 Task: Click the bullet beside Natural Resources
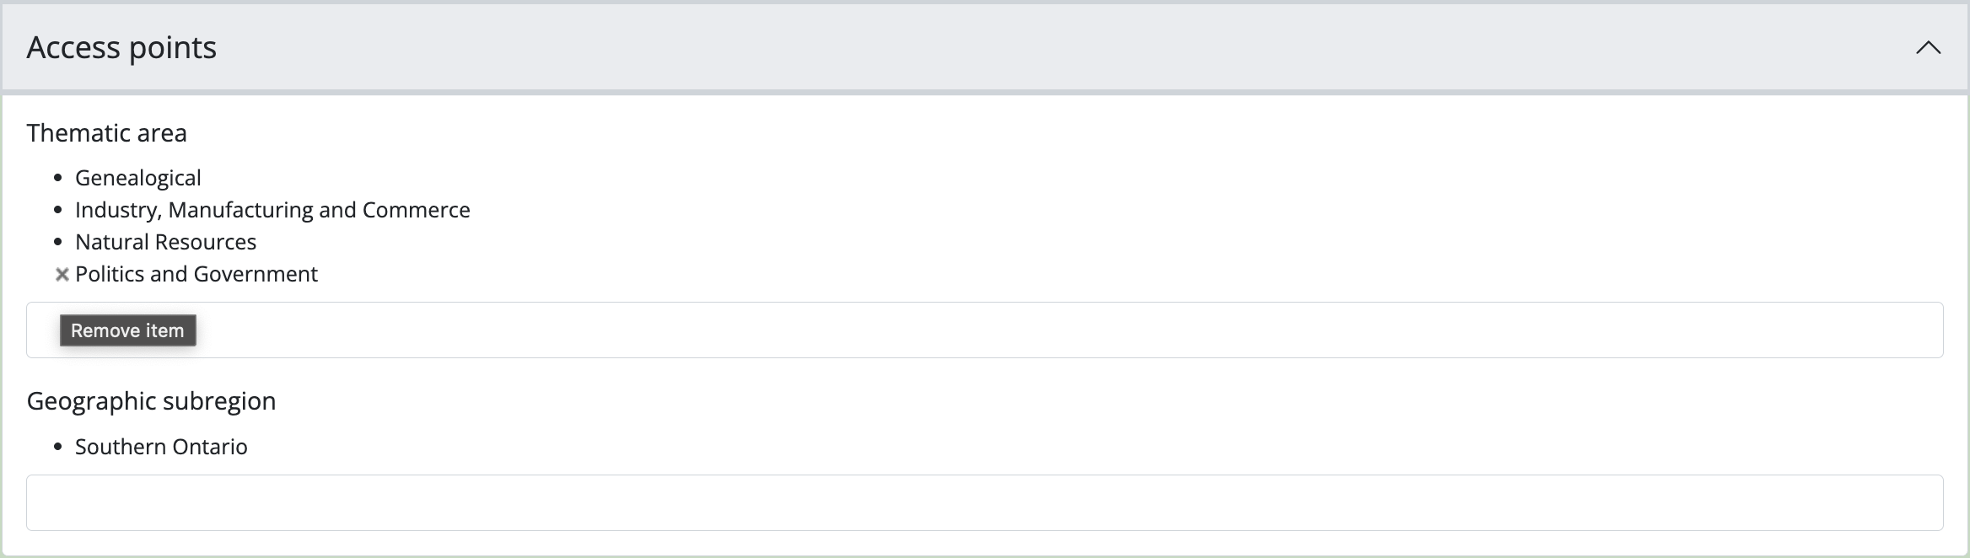58,242
